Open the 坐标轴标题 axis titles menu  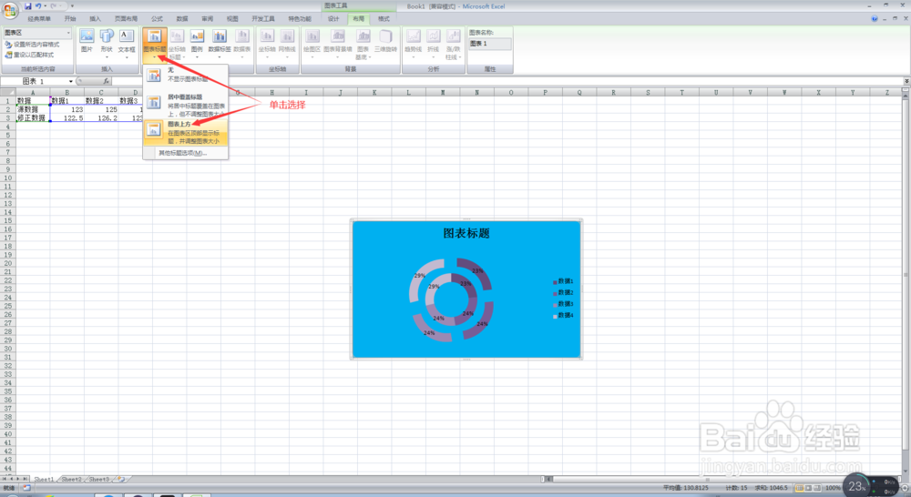[177, 44]
